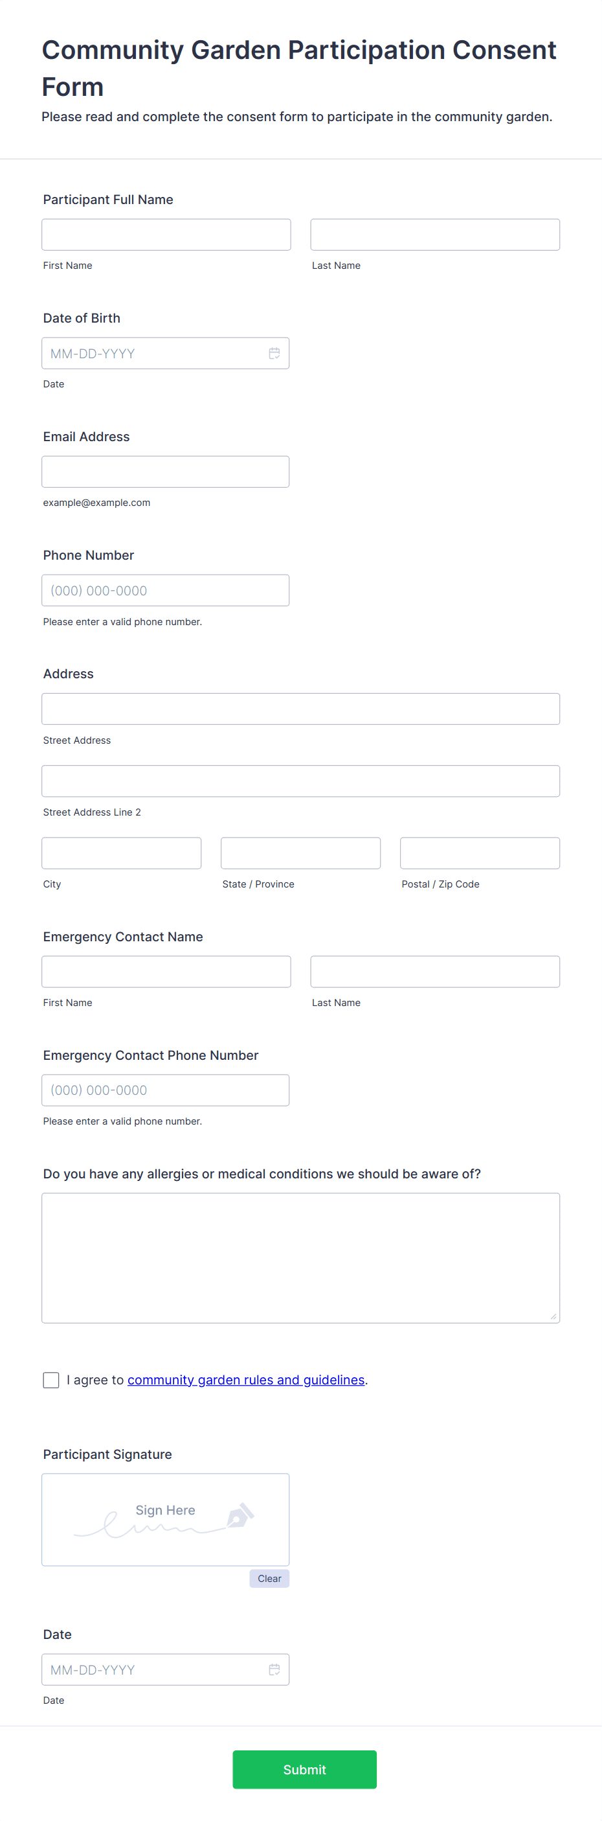Select the Street Address field

tap(301, 709)
